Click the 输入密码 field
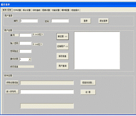This screenshot has height=116, width=136. coord(26,43)
